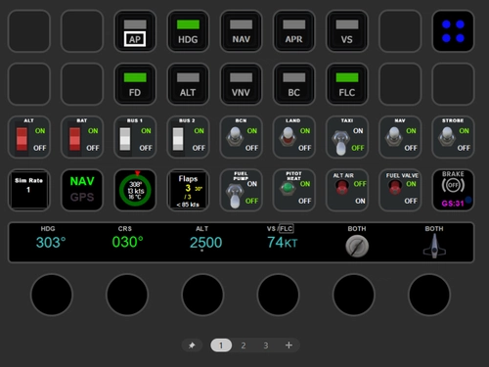The height and width of the screenshot is (367, 489).
Task: Toggle the FLC flight level change key
Action: pos(347,84)
